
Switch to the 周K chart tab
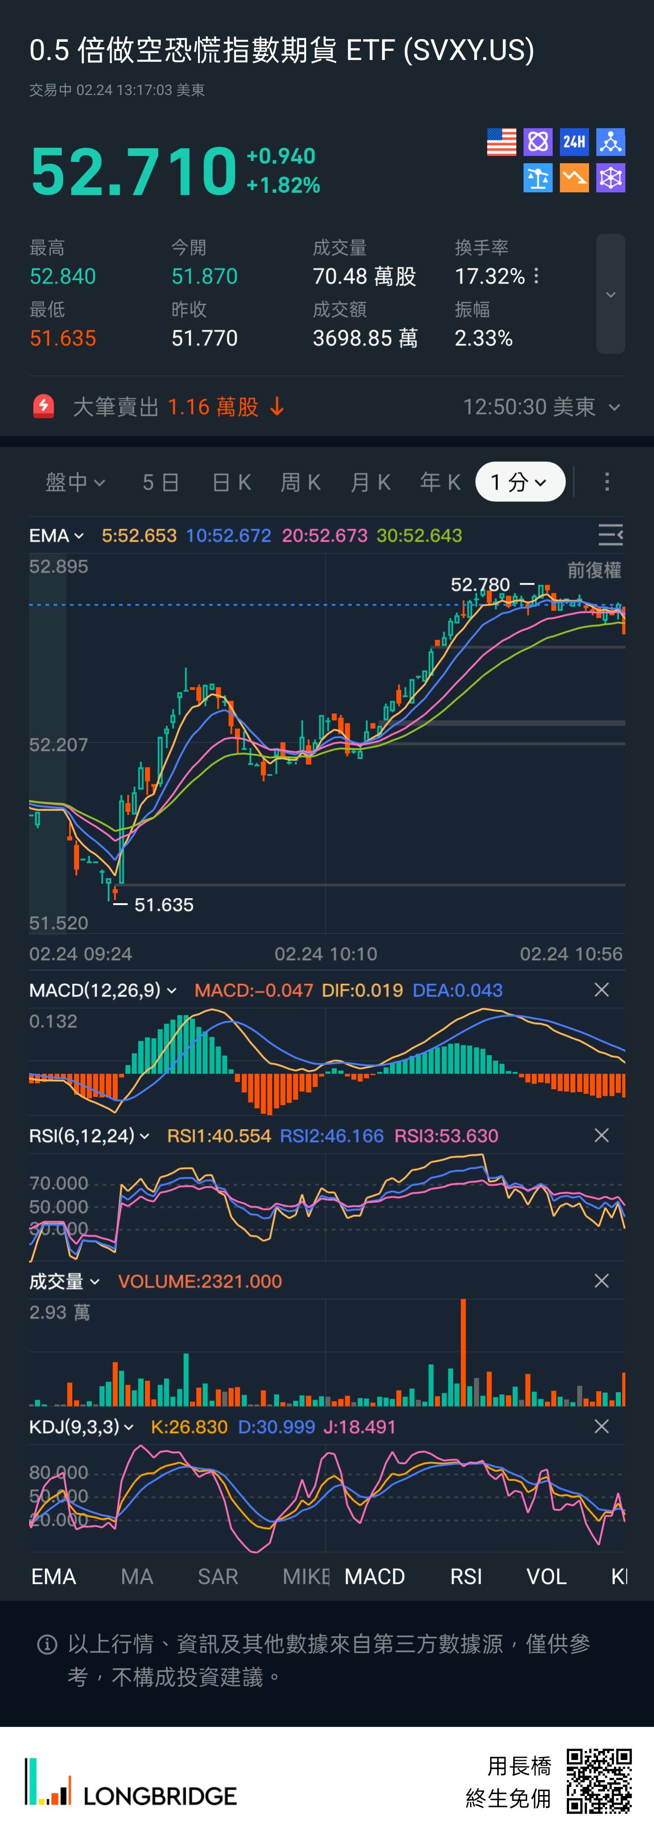tap(301, 482)
